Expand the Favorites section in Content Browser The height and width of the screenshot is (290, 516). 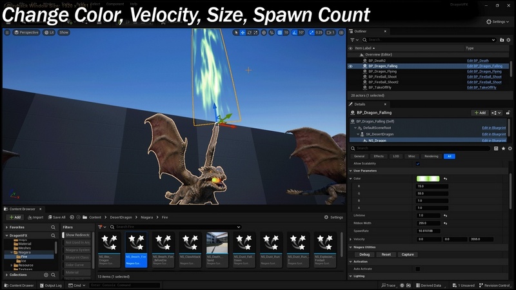(x=7, y=227)
